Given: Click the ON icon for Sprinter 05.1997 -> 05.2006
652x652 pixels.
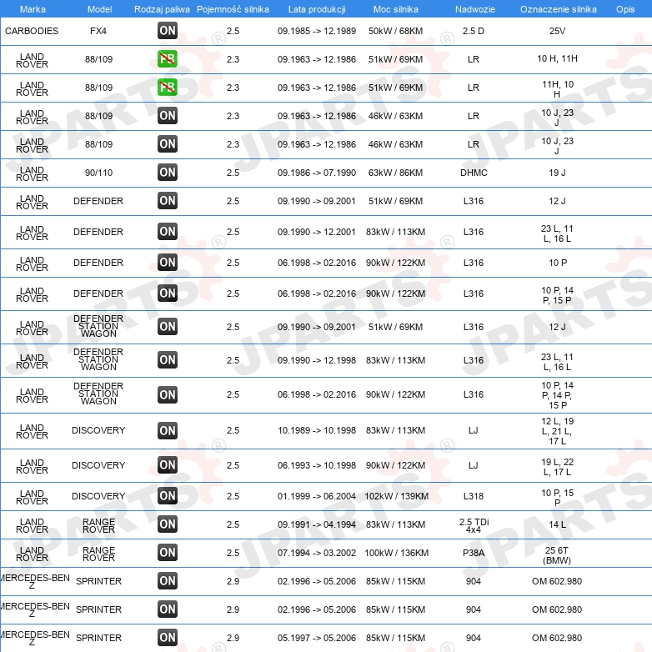Looking at the screenshot, I should pos(167,638).
